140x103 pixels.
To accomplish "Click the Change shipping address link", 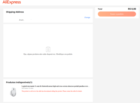I will point(87,18).
